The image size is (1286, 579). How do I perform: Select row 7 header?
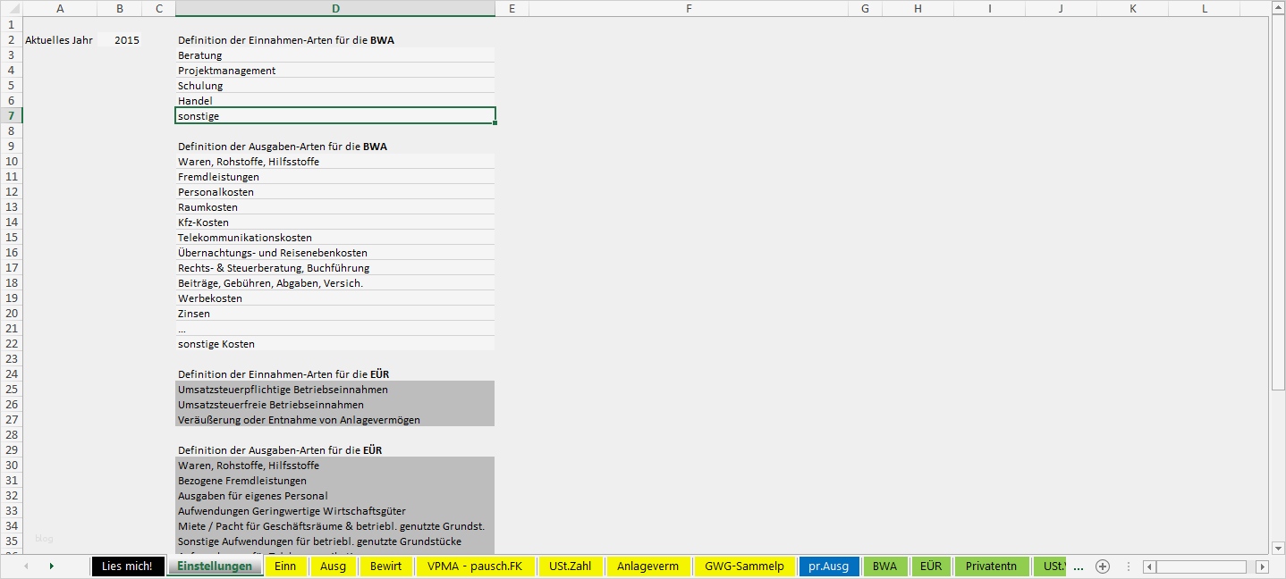click(x=11, y=116)
